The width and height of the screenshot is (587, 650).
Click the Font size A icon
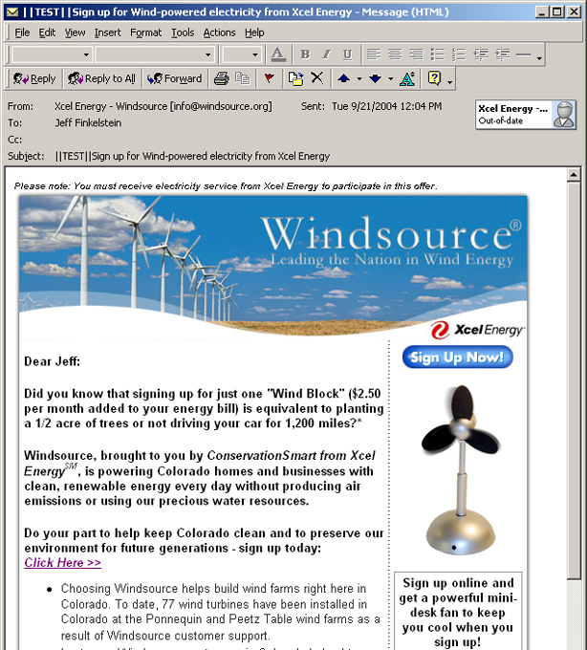[407, 78]
